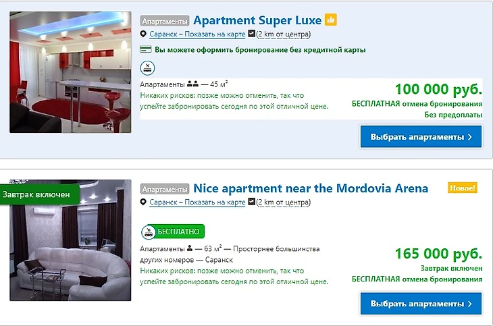Click the thumbs-up icon beside Apartment Super Luxe
Image resolution: width=493 pixels, height=326 pixels.
tap(331, 20)
